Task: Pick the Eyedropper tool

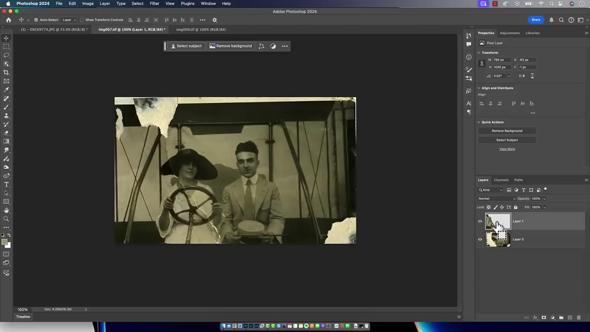Action: tap(6, 90)
